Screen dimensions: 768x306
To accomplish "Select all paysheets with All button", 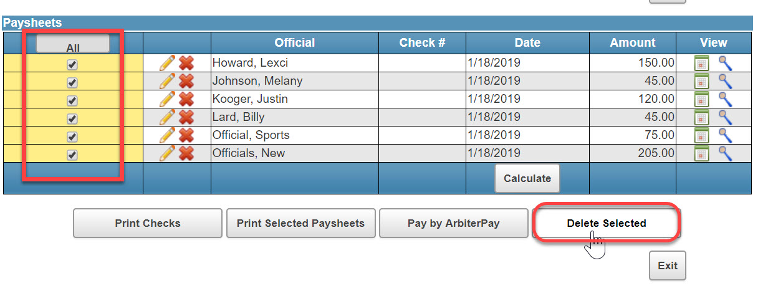I will [x=73, y=44].
